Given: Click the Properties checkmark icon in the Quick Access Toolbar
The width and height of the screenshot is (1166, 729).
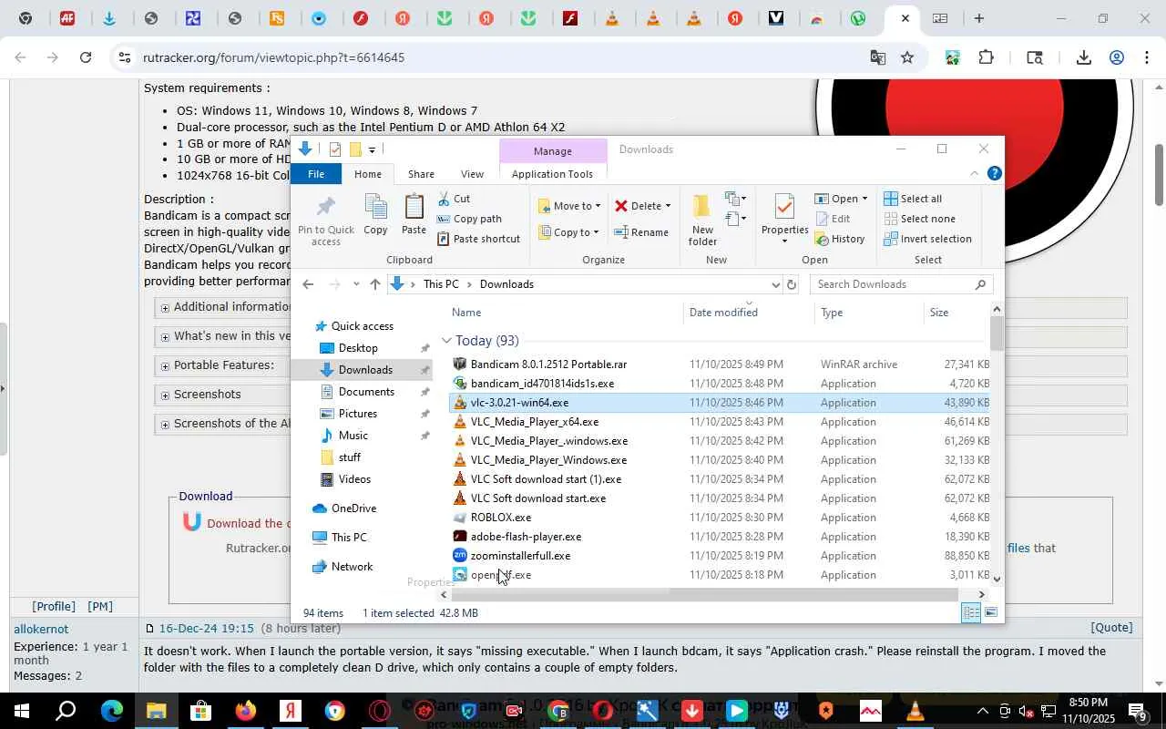Looking at the screenshot, I should [334, 149].
